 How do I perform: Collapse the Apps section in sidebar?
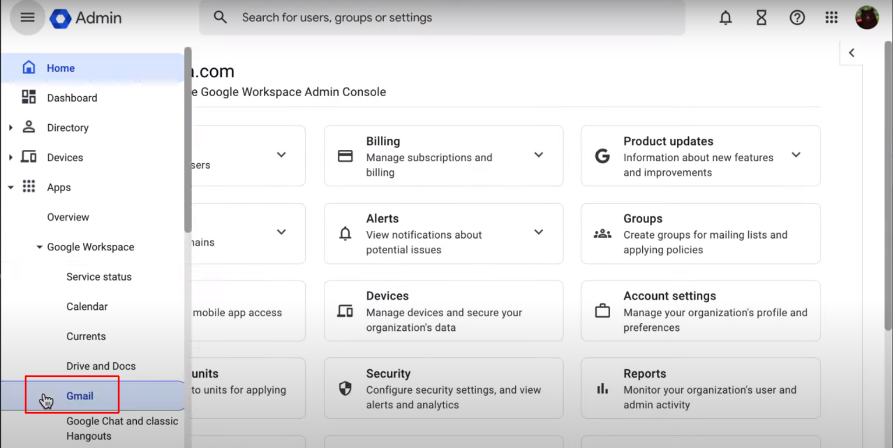point(11,187)
